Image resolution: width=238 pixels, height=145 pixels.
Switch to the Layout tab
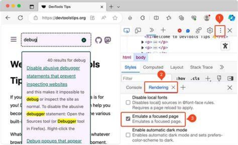pos(177,67)
